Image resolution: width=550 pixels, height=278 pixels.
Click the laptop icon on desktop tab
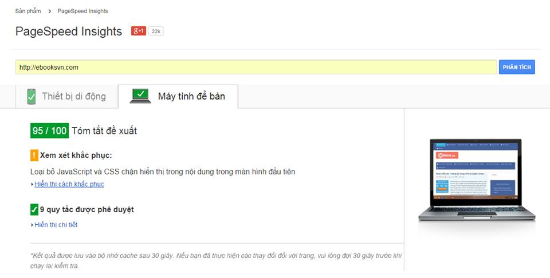coord(141,96)
